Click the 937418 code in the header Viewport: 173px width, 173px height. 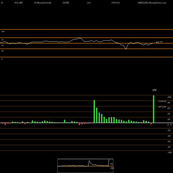(116, 3)
